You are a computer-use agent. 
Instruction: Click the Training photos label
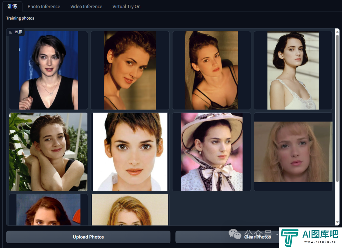(x=20, y=18)
